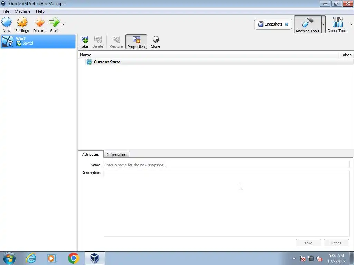Select Global Tools icon
This screenshot has width=354, height=265.
pyautogui.click(x=337, y=24)
